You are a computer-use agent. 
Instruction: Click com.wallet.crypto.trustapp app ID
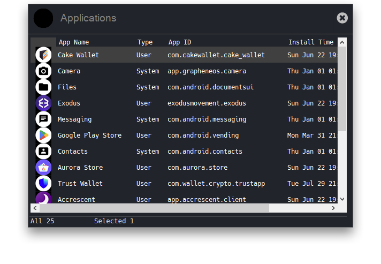pyautogui.click(x=216, y=184)
